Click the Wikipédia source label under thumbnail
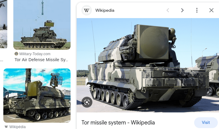Viewport: 219px width, 129px height. click(x=18, y=127)
